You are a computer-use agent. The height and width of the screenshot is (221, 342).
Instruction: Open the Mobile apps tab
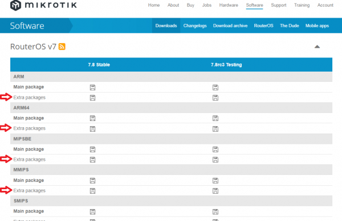tap(317, 26)
